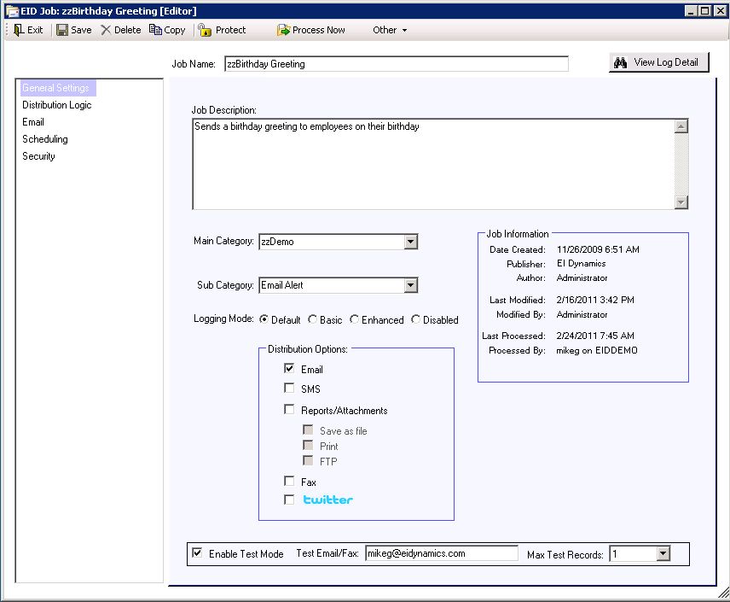Click the Protect padlock icon
Viewport: 730px width, 602px height.
pos(206,30)
